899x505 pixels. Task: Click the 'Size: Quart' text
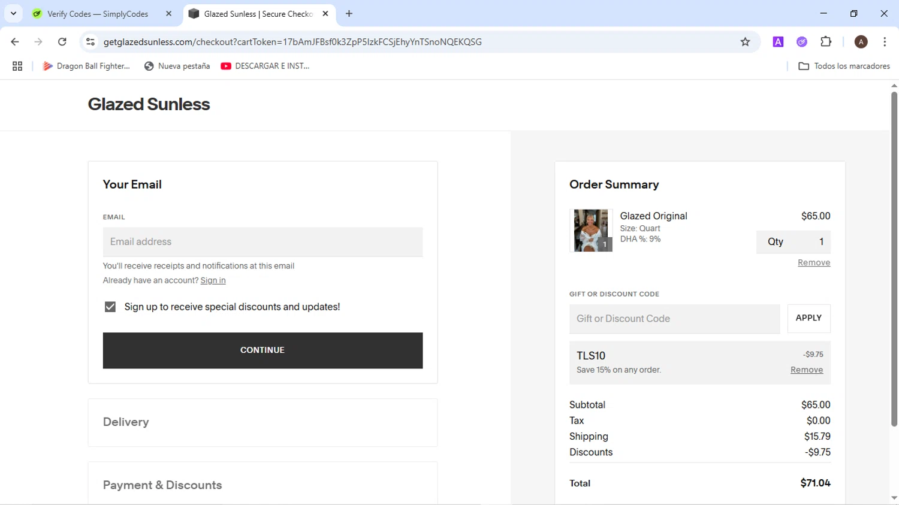[x=640, y=229]
